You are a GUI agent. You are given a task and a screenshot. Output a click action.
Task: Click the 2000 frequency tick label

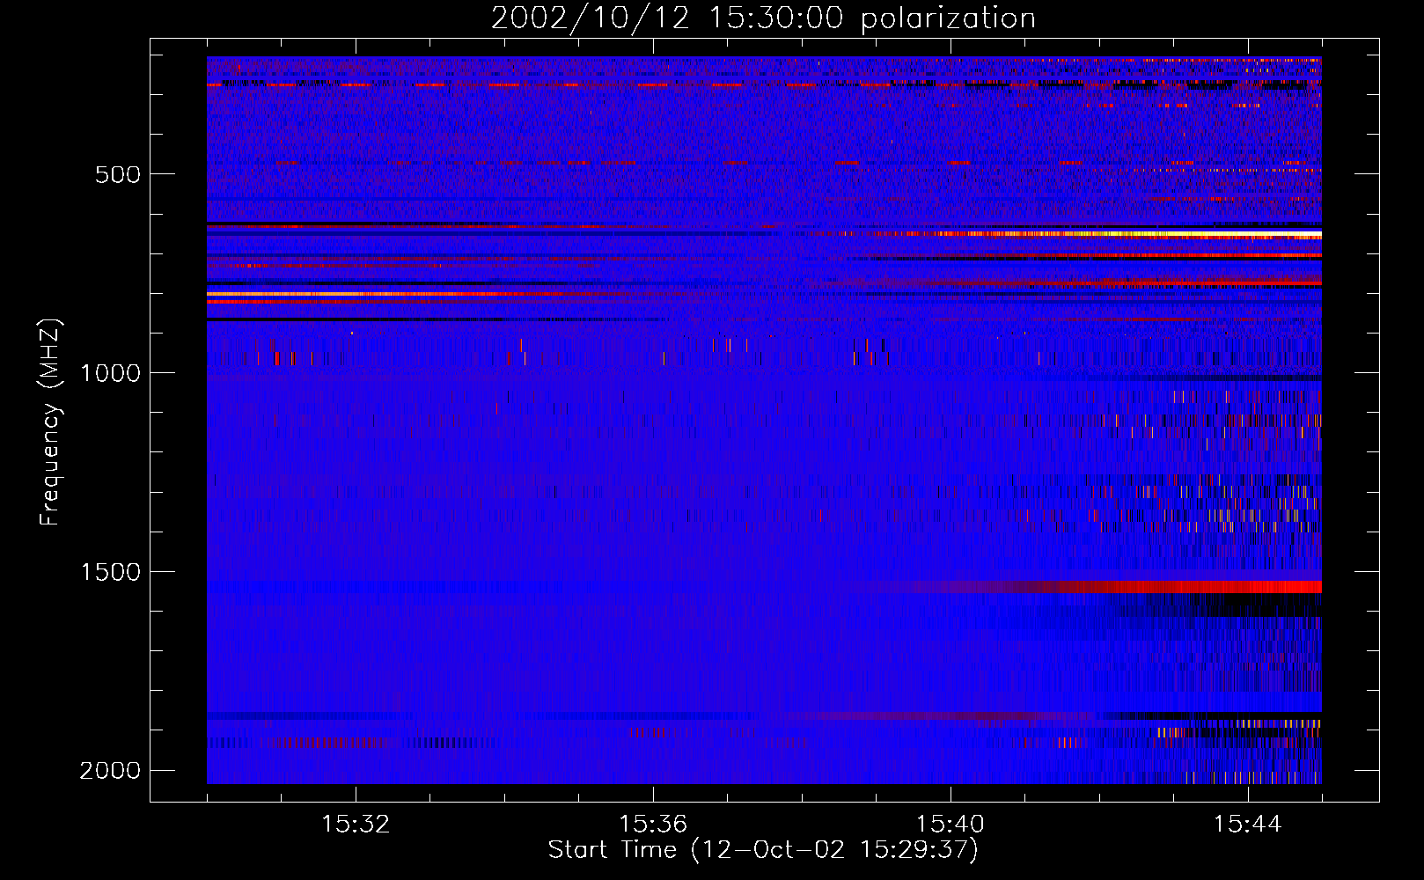tap(110, 771)
